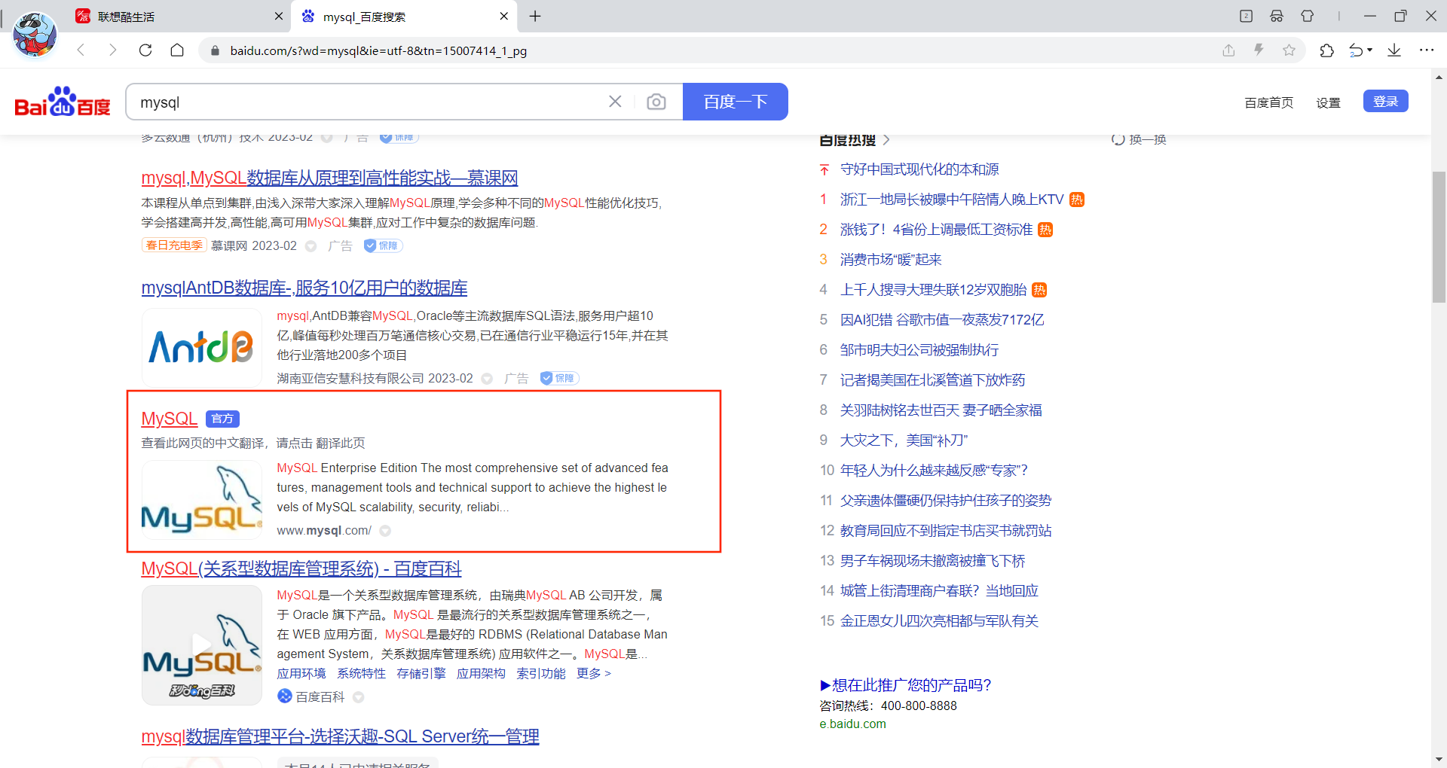
Task: Open the tab count window manager
Action: click(1246, 16)
